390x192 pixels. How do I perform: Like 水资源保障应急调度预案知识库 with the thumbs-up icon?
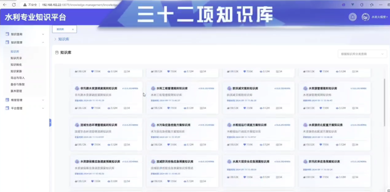pos(76,181)
